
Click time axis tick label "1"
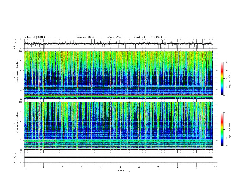(43, 167)
